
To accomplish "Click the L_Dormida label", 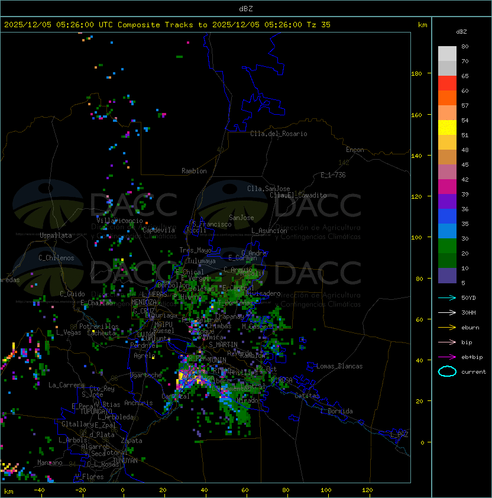I will [336, 411].
